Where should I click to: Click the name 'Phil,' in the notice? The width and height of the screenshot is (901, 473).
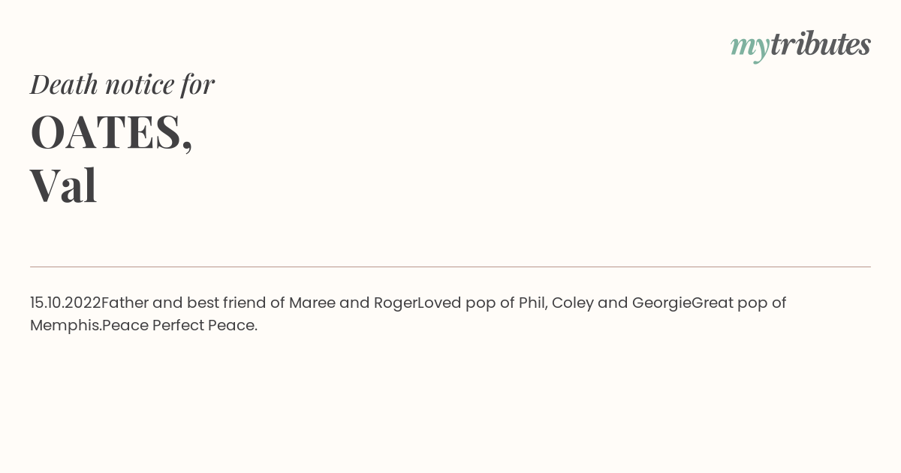pos(533,303)
